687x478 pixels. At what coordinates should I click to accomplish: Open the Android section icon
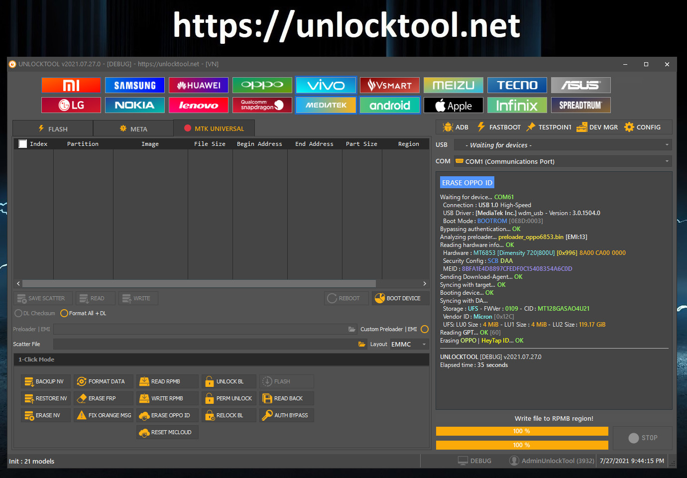pos(390,105)
